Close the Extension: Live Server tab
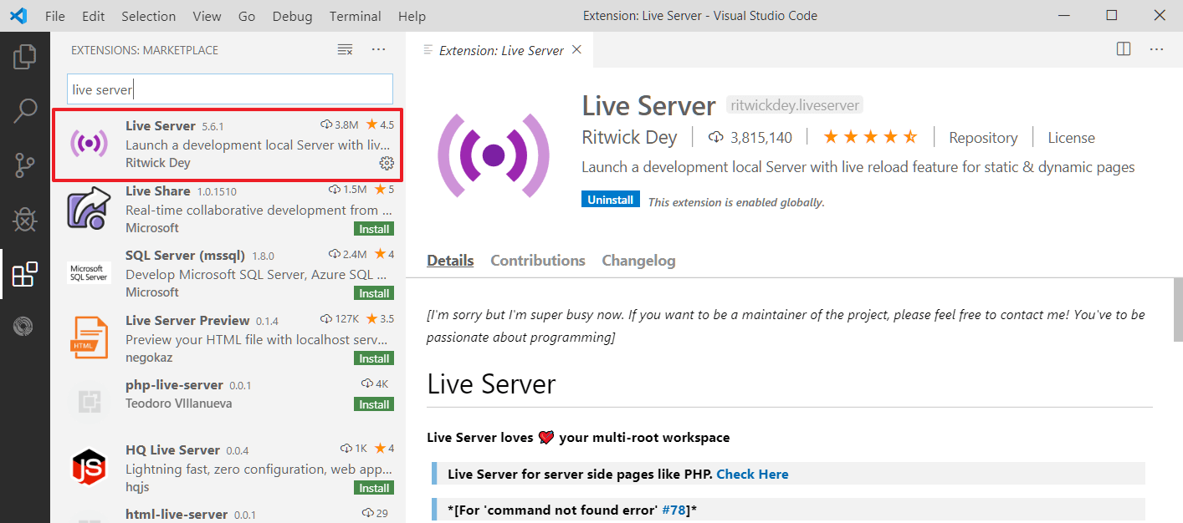Image resolution: width=1183 pixels, height=523 pixels. click(576, 50)
